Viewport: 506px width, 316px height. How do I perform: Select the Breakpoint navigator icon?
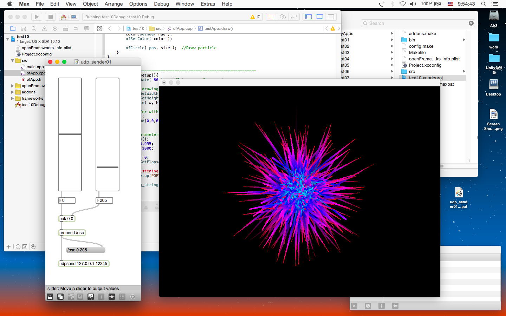[76, 28]
